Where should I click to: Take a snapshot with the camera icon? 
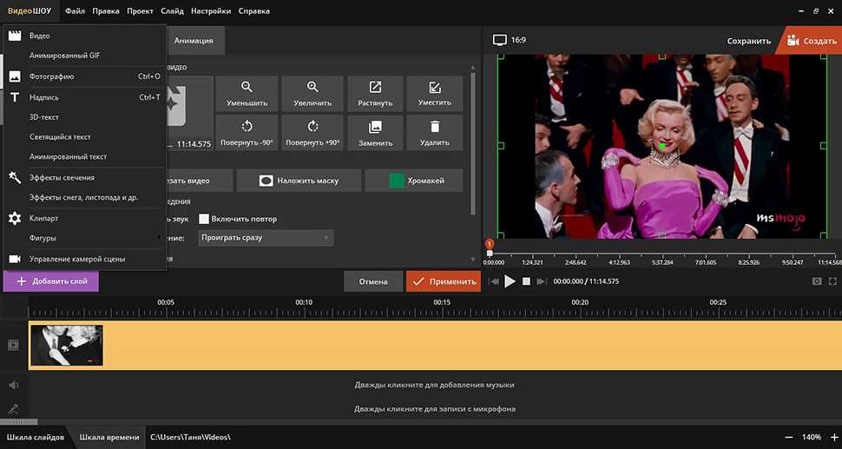coord(816,281)
